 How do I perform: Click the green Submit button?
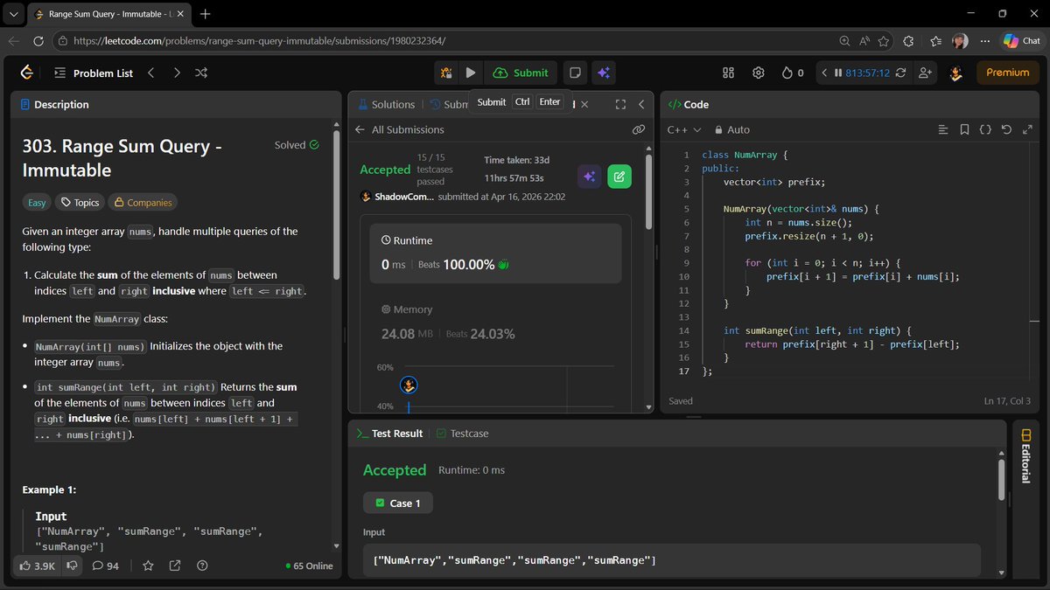coord(521,73)
